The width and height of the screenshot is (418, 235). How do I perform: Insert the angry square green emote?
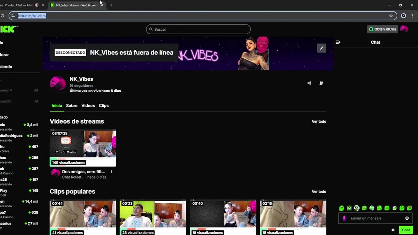click(349, 208)
